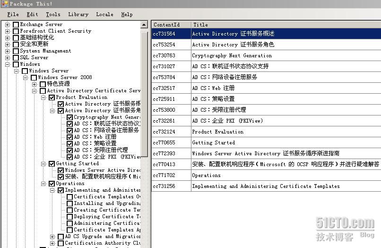This screenshot has width=381, height=248.
Task: Select Getting Started in the list
Action: click(x=266, y=142)
